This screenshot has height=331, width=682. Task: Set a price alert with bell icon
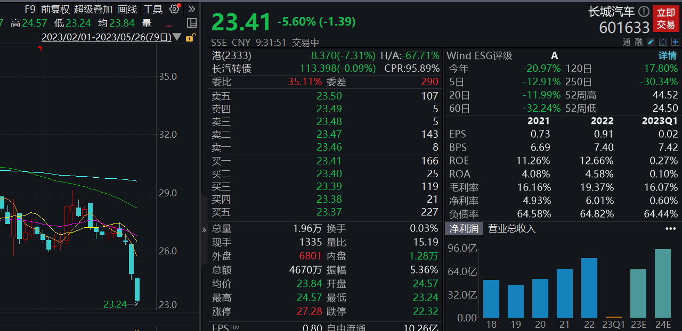663,42
